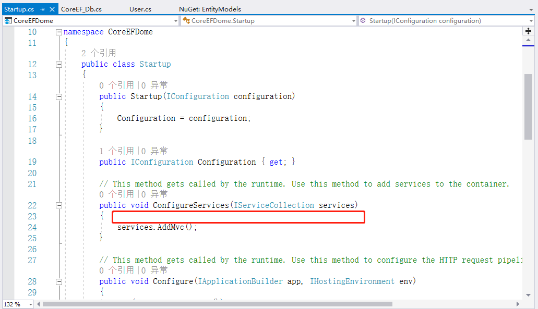Click 'IConfiguration' type on line 19

coord(162,162)
